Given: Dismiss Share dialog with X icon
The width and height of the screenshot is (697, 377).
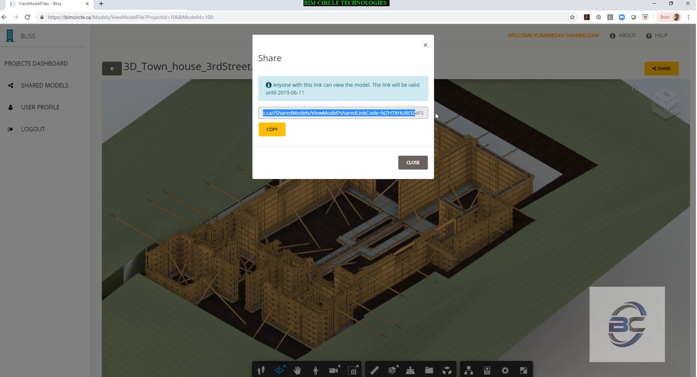Looking at the screenshot, I should 425,45.
